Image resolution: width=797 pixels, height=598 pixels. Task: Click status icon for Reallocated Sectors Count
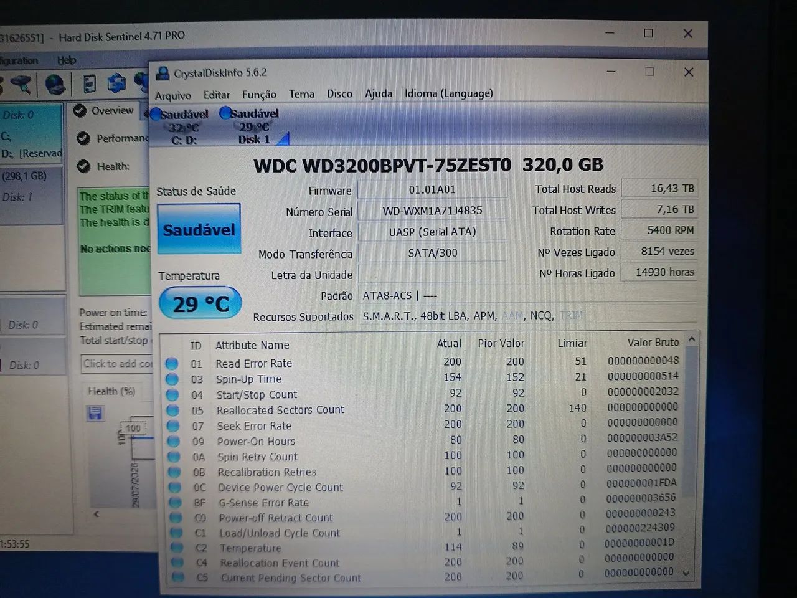click(x=173, y=411)
